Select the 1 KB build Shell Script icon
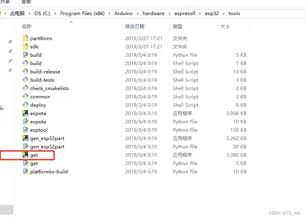The width and height of the screenshot is (306, 219). coord(25,63)
